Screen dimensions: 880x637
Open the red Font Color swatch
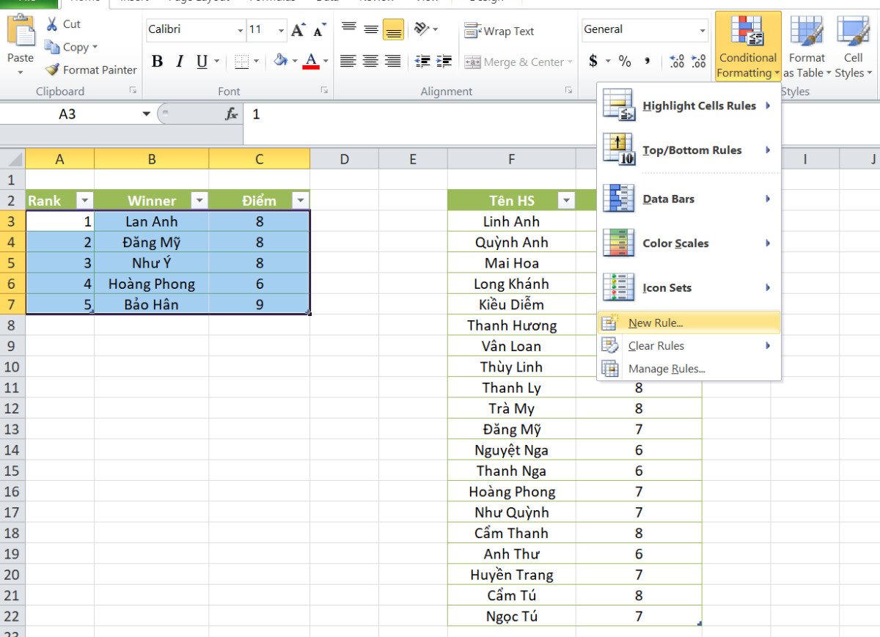(x=311, y=62)
